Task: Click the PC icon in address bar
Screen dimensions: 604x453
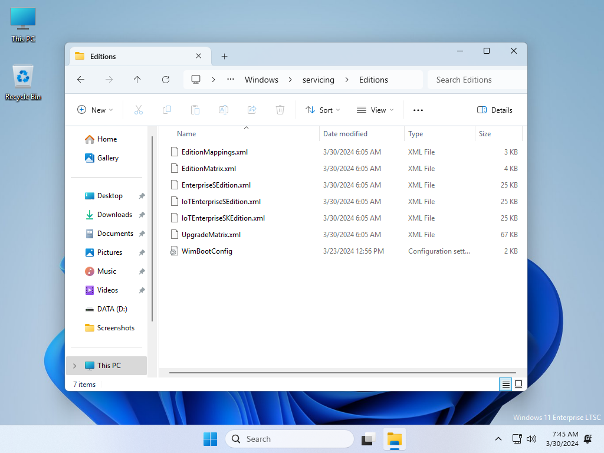Action: click(x=196, y=80)
